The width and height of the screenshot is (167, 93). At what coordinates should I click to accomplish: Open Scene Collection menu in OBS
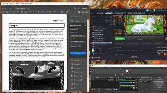tap(110, 68)
